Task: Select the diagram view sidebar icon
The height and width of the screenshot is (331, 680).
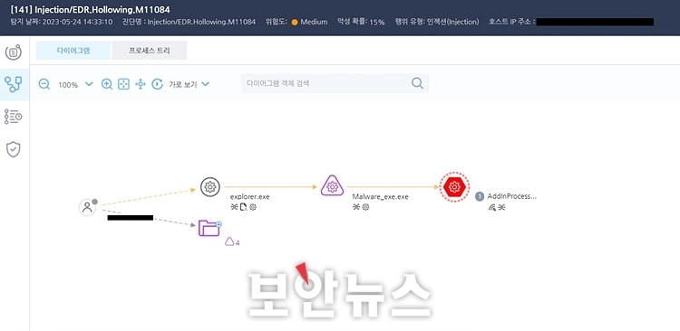Action: click(13, 84)
